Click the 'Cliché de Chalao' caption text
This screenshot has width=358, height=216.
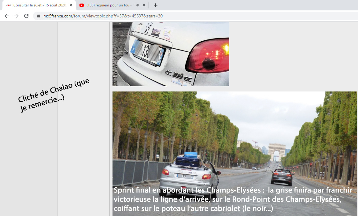coord(54,95)
